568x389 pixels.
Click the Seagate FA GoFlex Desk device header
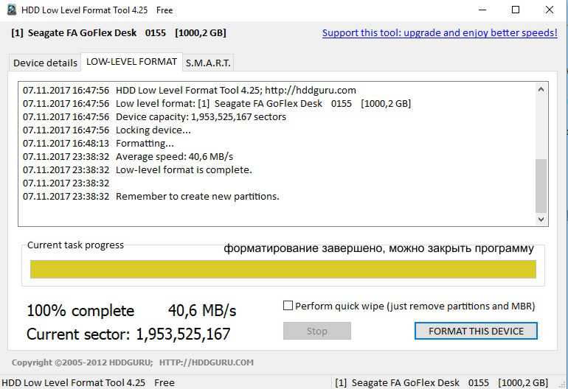[119, 33]
